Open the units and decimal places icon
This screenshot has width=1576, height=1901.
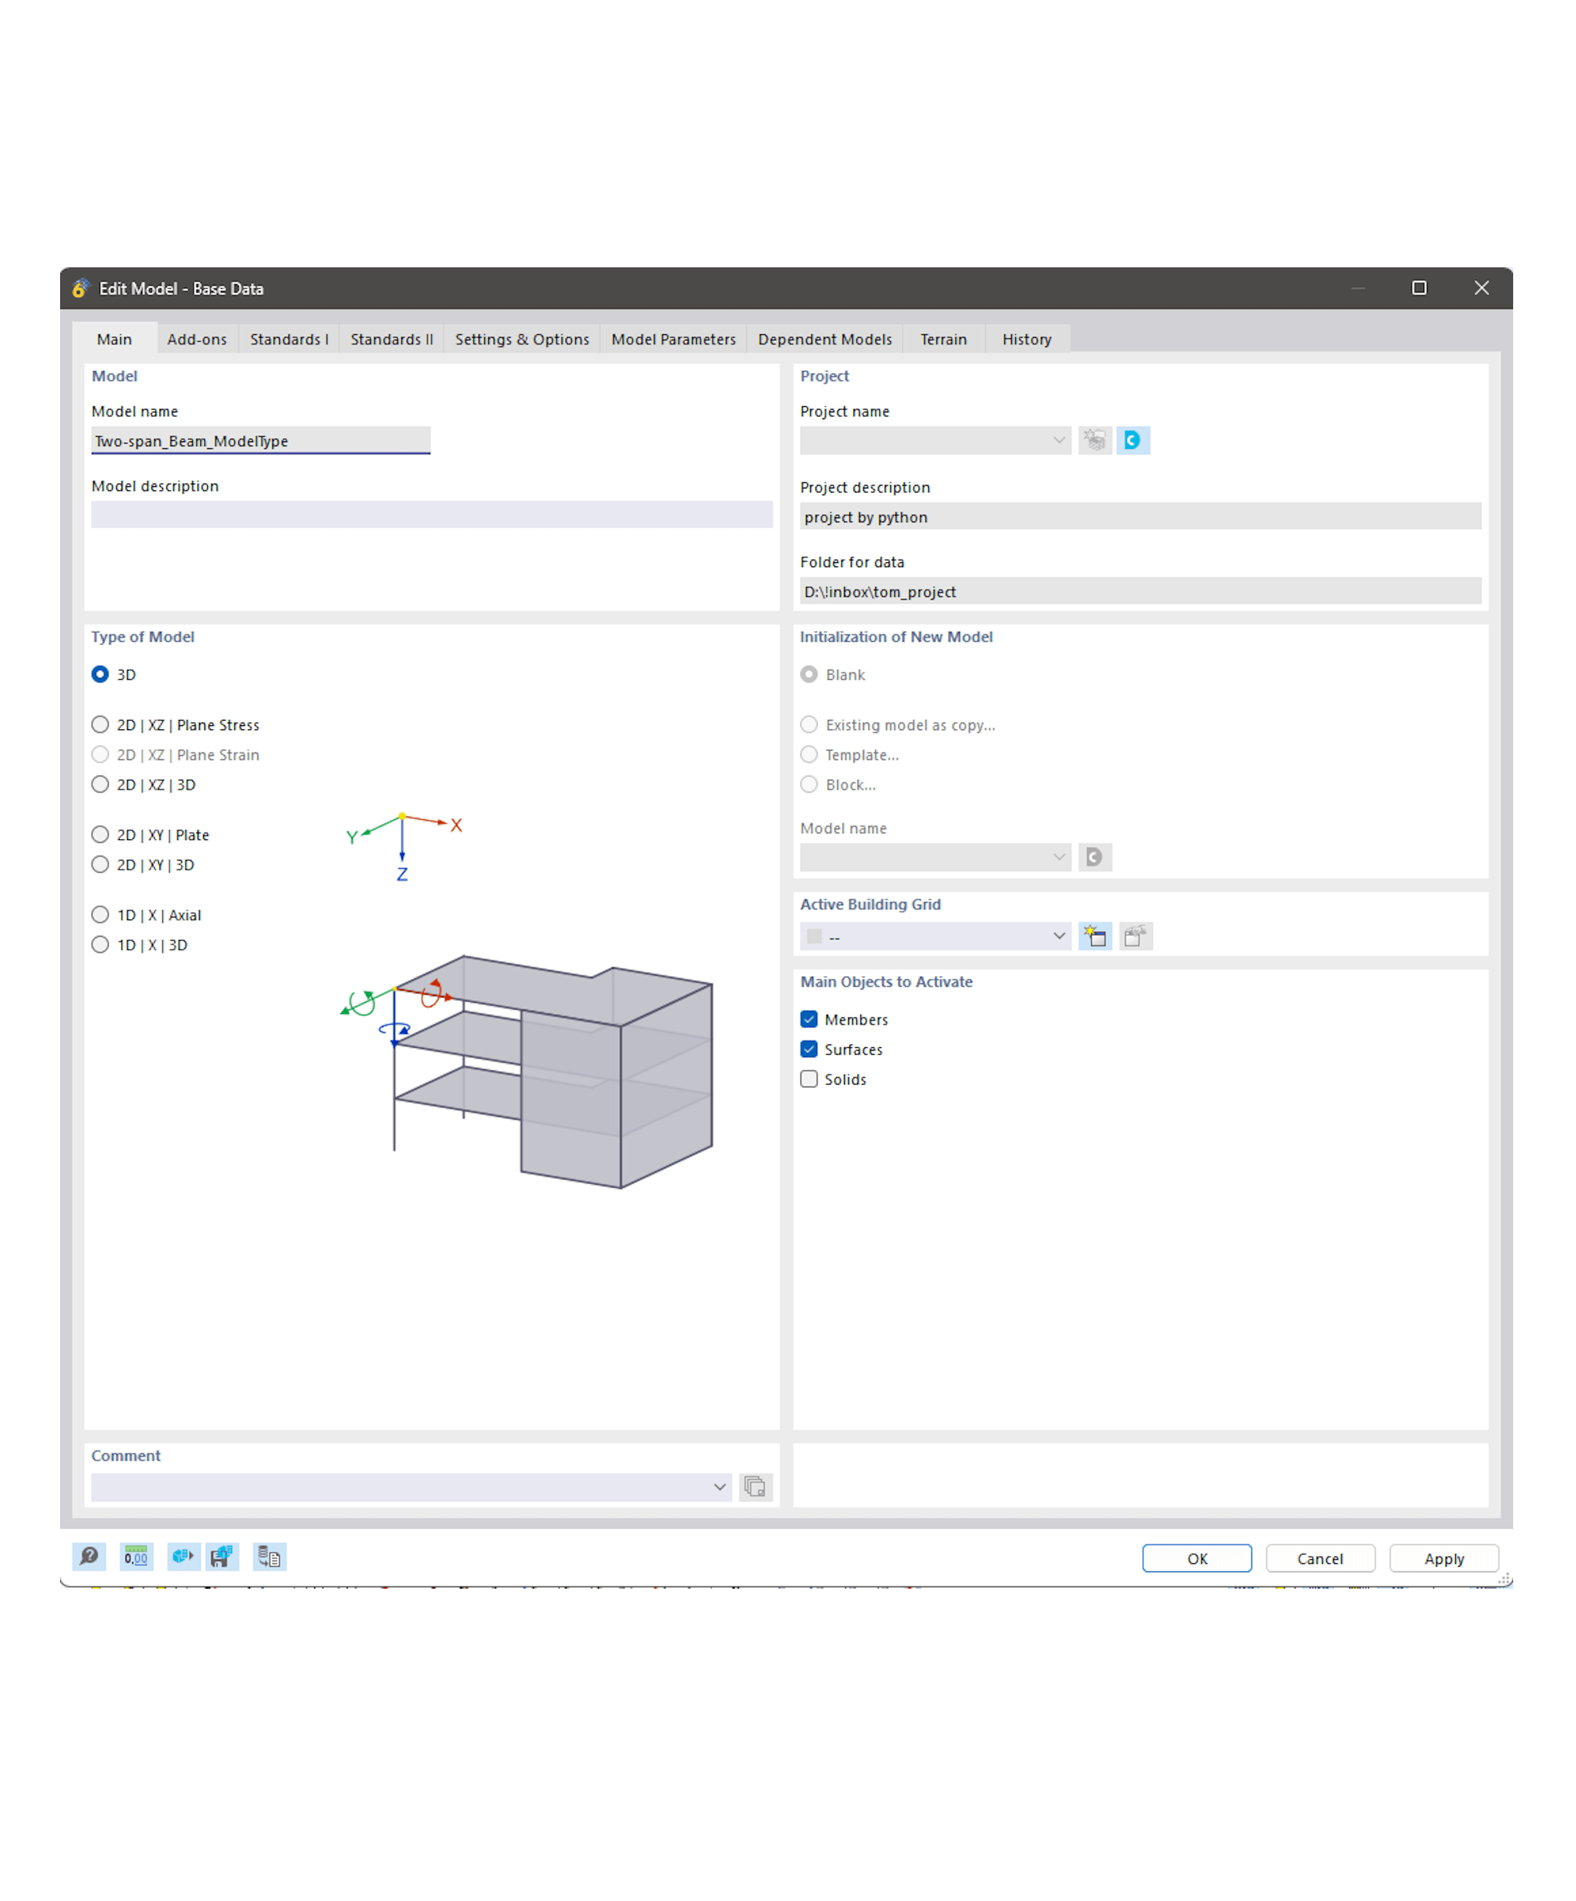136,1557
